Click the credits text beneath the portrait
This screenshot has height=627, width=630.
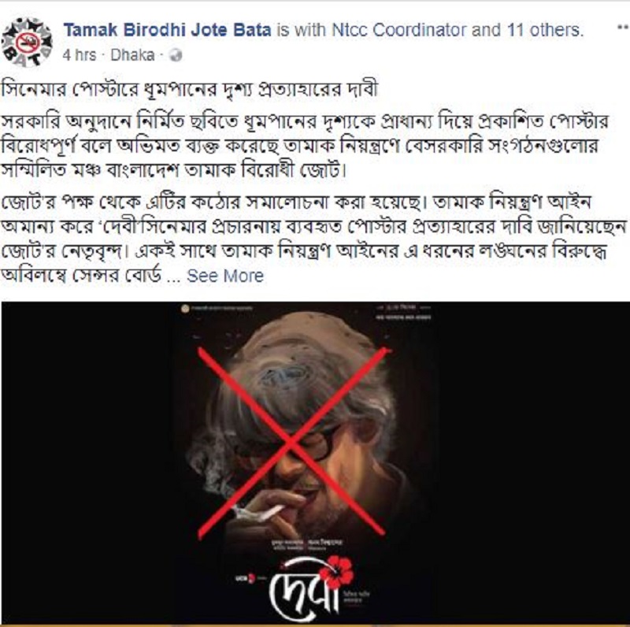[x=306, y=544]
